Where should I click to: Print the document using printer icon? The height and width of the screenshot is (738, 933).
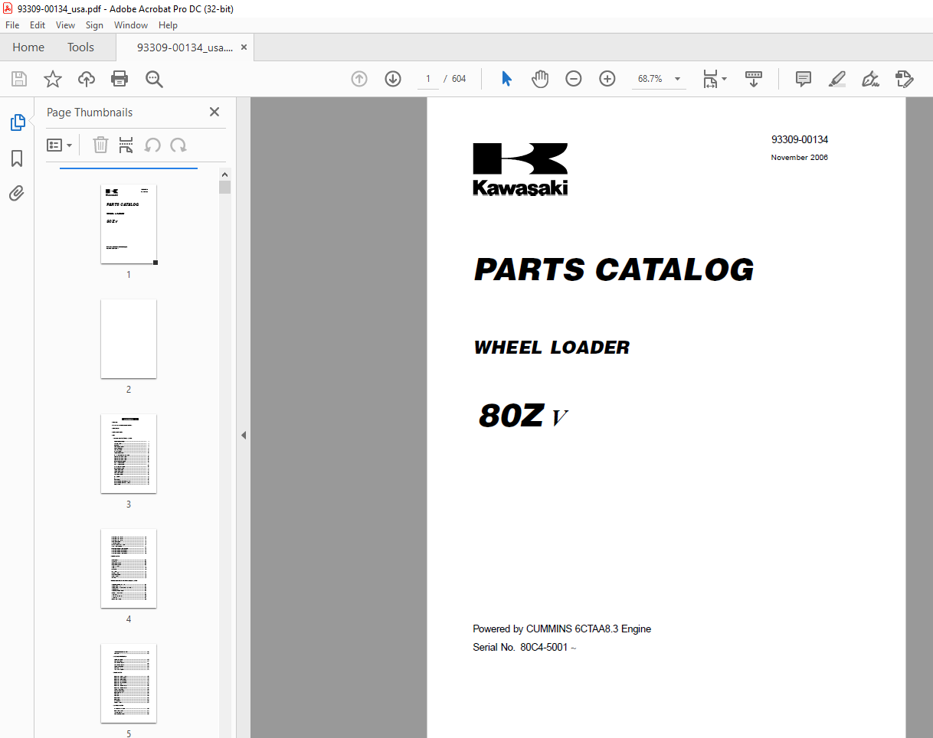(119, 79)
